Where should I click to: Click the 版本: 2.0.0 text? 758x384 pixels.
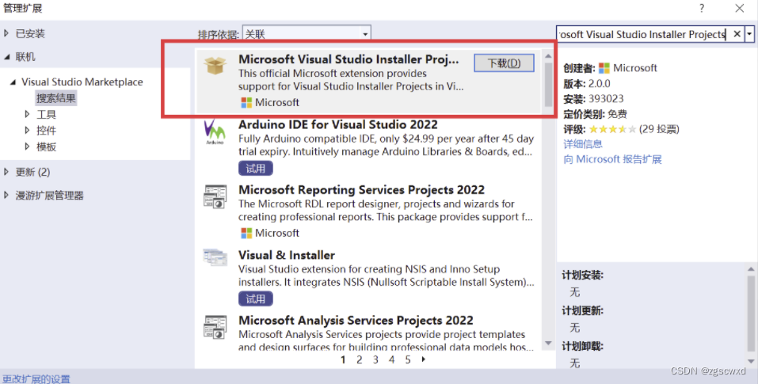pos(587,84)
